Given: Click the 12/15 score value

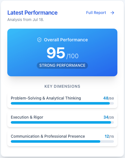Looking at the screenshot, I should click(109, 136).
